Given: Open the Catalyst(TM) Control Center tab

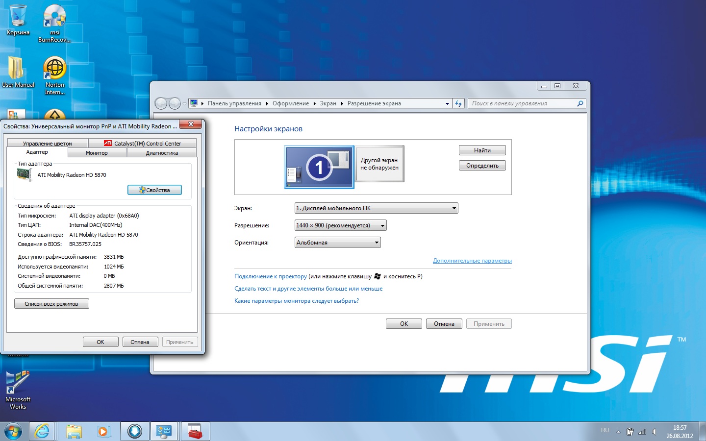Looking at the screenshot, I should click(142, 144).
